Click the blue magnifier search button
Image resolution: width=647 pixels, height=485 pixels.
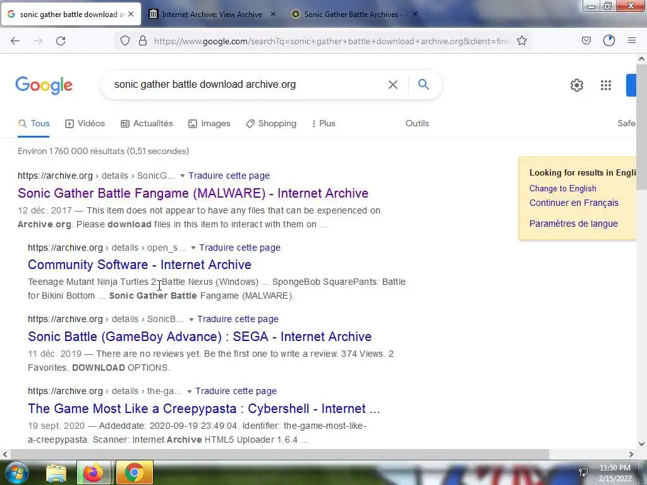(x=423, y=85)
